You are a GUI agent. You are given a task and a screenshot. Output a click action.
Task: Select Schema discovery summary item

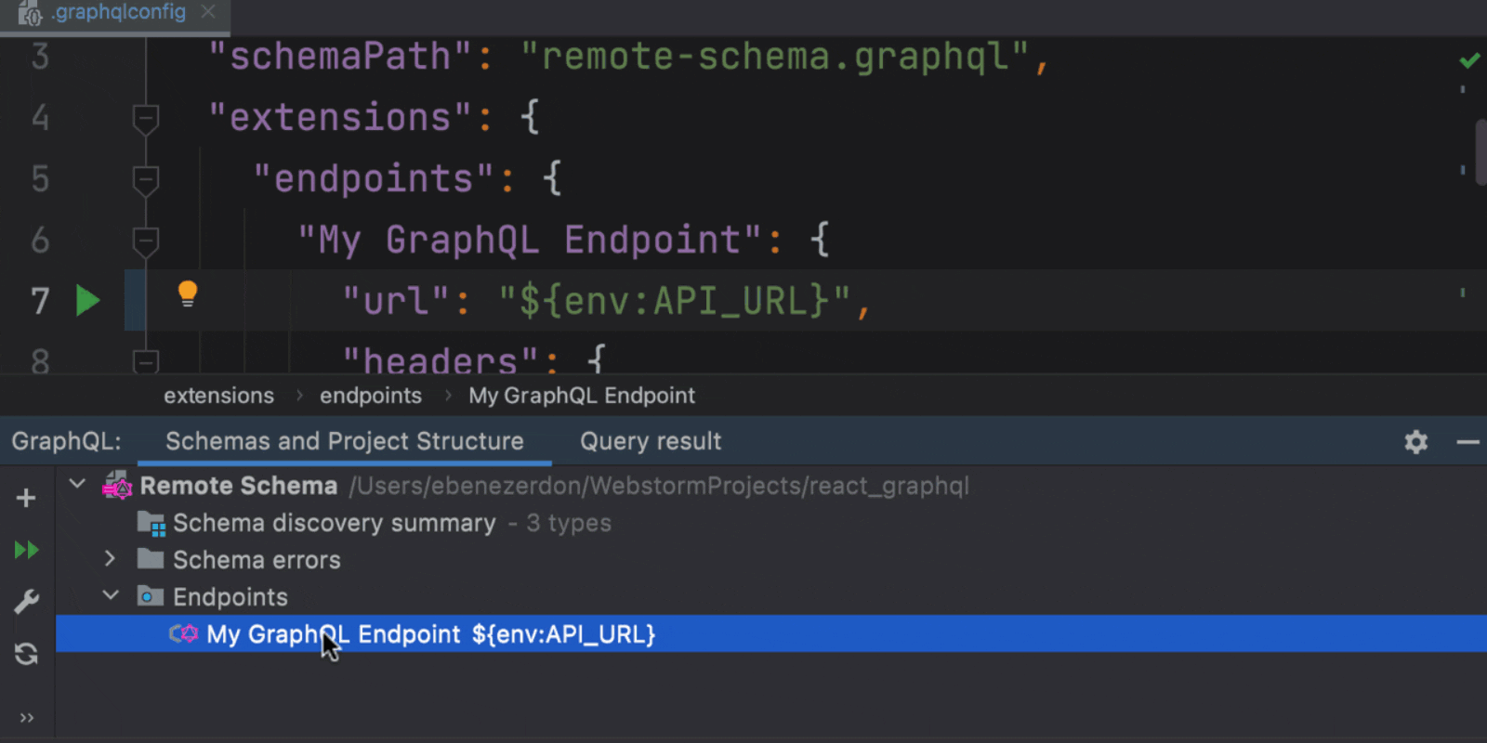coord(334,523)
